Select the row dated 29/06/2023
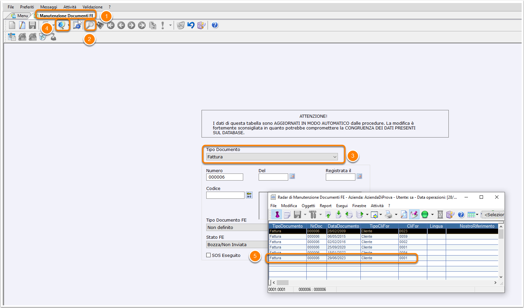The image size is (524, 308). [x=383, y=258]
